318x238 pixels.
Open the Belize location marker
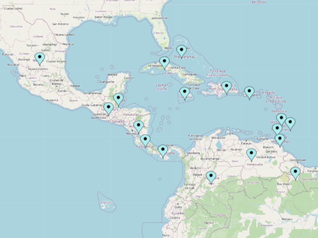(x=118, y=99)
